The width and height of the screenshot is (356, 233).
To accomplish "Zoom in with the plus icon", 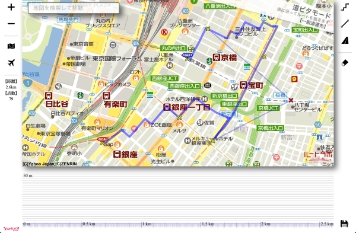I will coord(11,7).
